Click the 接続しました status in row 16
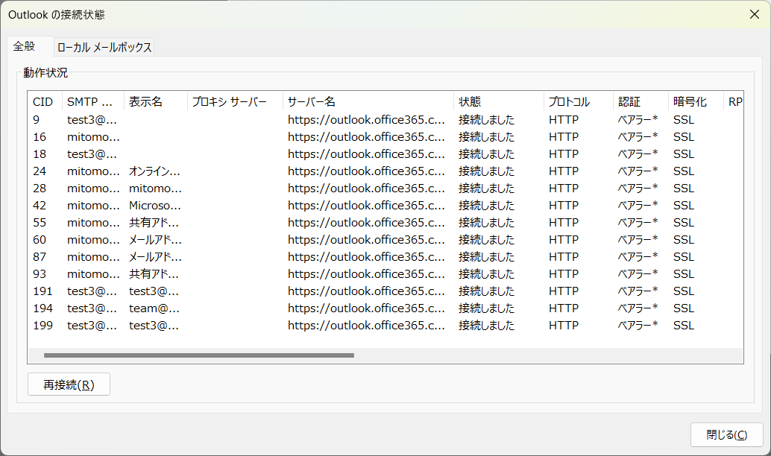 coord(486,136)
